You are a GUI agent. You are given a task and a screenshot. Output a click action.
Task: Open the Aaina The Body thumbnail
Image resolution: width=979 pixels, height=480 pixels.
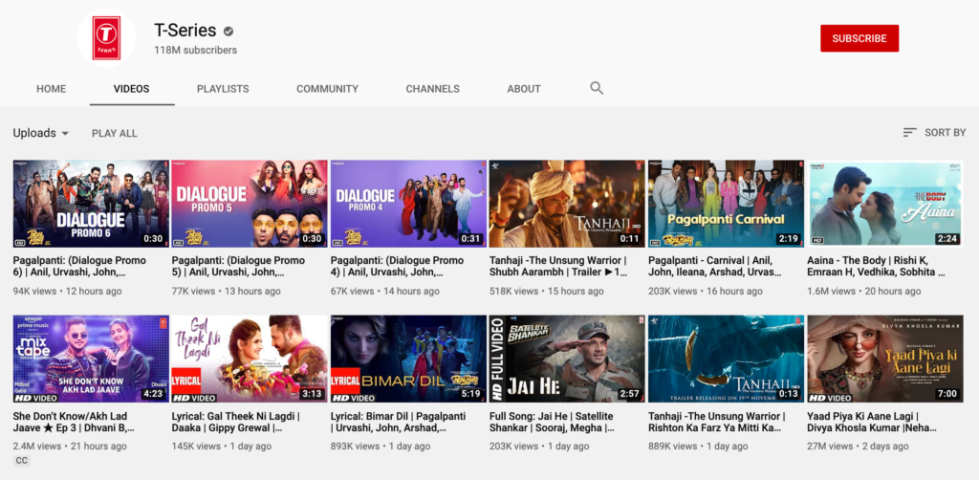(884, 204)
